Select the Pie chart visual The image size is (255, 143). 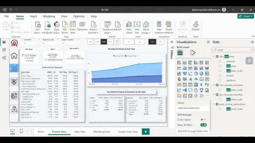196,73
